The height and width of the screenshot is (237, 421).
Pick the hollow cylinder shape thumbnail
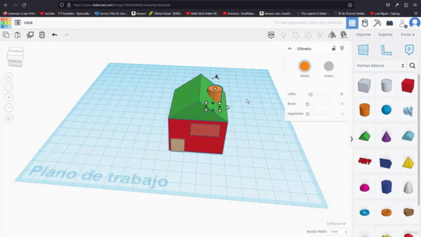(x=386, y=86)
